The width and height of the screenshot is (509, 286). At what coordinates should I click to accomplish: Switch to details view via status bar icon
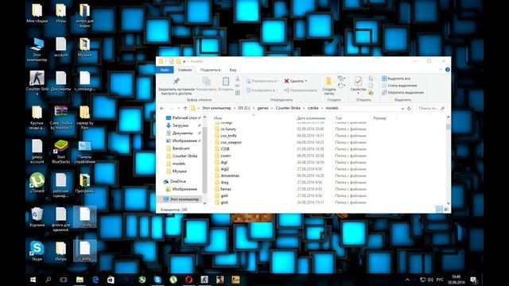click(439, 210)
